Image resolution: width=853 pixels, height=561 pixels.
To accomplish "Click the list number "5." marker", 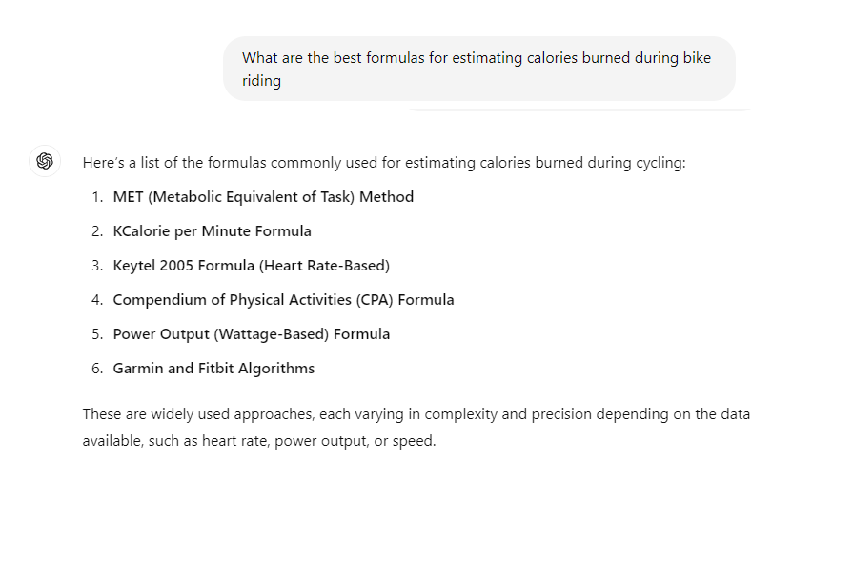I will pyautogui.click(x=97, y=333).
